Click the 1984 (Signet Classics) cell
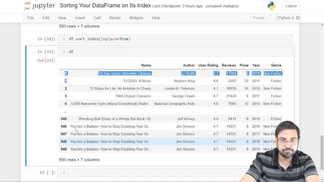Screen dimensions: 324x182 (133, 96)
